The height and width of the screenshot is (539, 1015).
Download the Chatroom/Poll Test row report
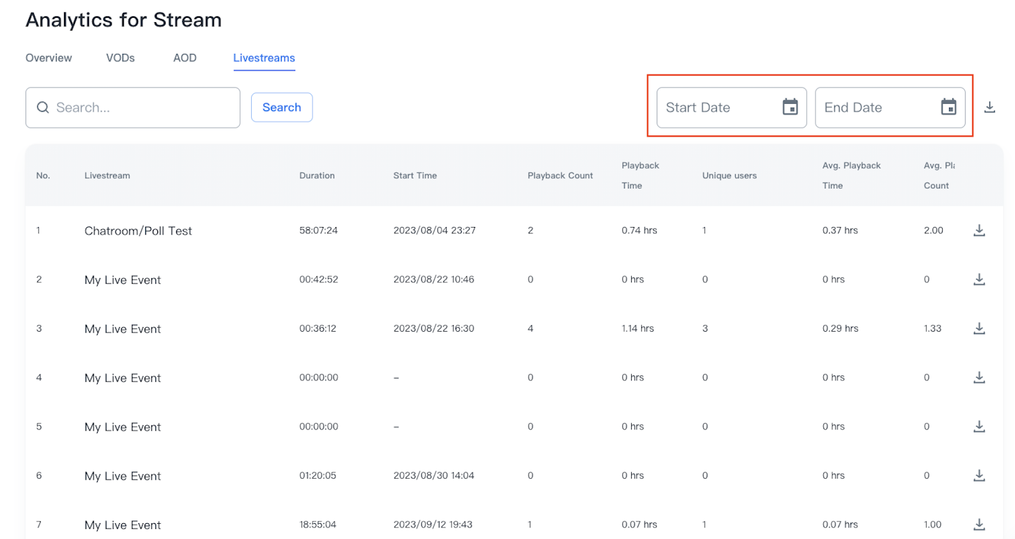point(979,230)
